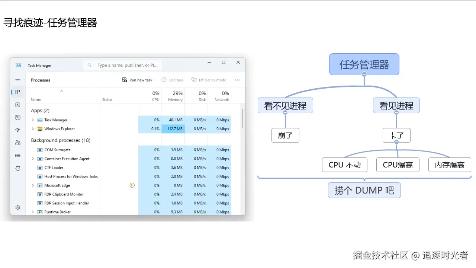
Task: Select the CTF Loader row name
Action: point(54,167)
